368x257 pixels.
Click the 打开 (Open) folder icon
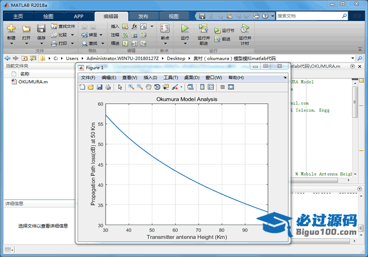tap(26, 29)
